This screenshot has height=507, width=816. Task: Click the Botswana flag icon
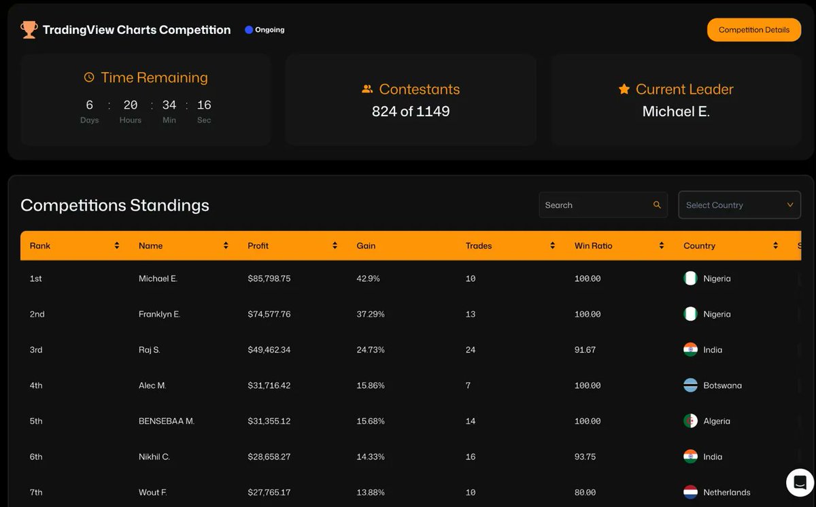(x=690, y=385)
